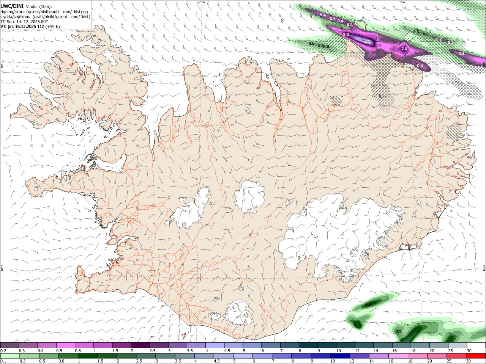
Task: Click the '64N' latitude label on right edge
Action: (x=484, y=268)
